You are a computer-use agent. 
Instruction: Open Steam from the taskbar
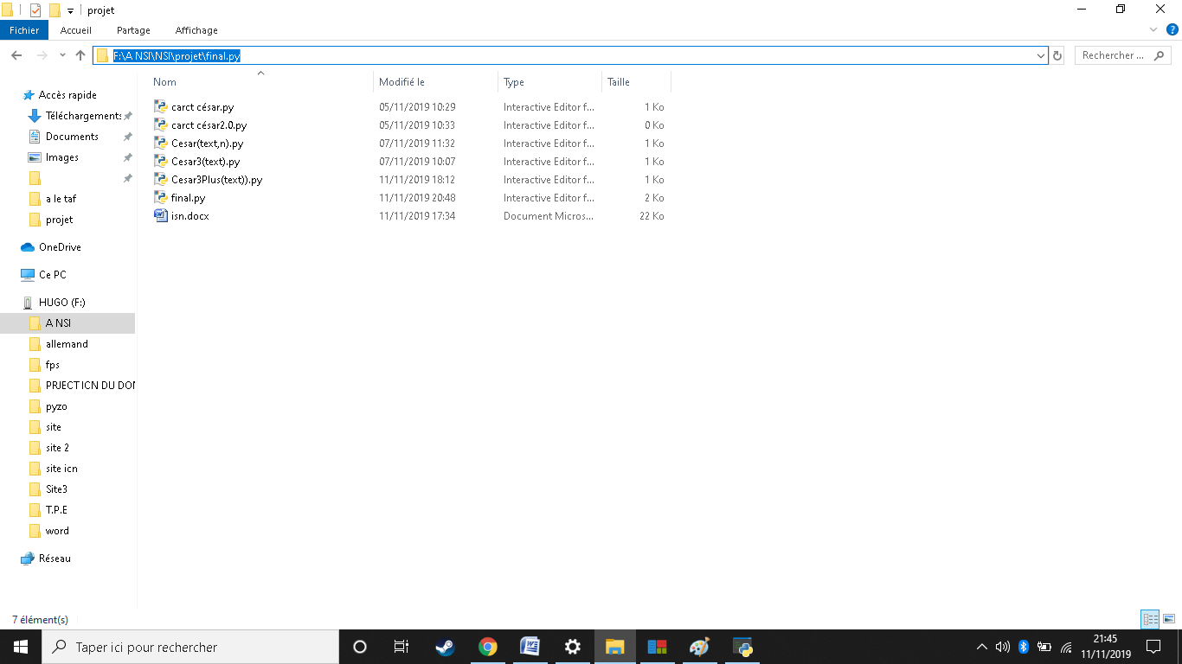[x=445, y=647]
